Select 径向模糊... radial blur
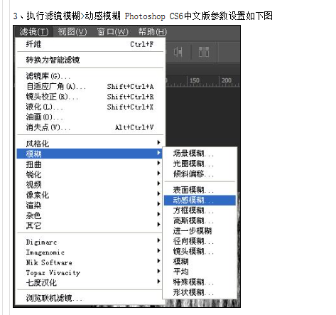The width and height of the screenshot is (336, 315). [200, 241]
